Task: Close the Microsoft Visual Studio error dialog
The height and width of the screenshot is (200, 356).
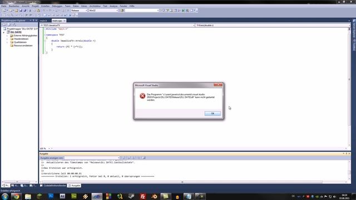Action: (x=218, y=85)
